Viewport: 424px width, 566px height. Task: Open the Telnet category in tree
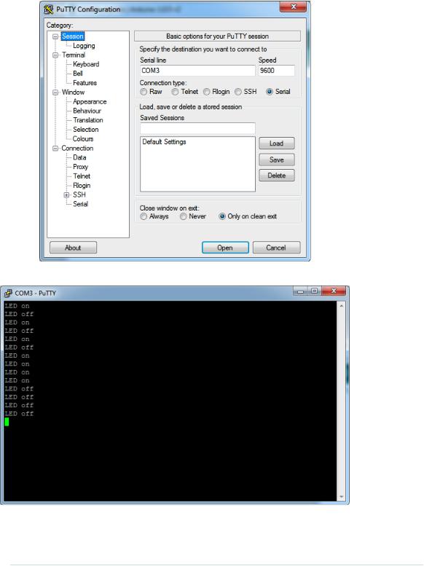coord(82,176)
